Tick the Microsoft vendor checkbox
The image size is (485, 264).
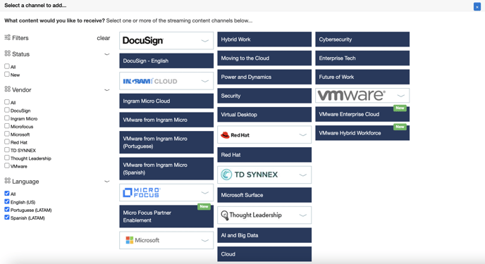(x=7, y=134)
